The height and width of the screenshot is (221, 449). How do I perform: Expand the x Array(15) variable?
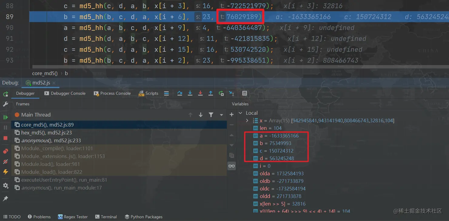tap(247, 120)
